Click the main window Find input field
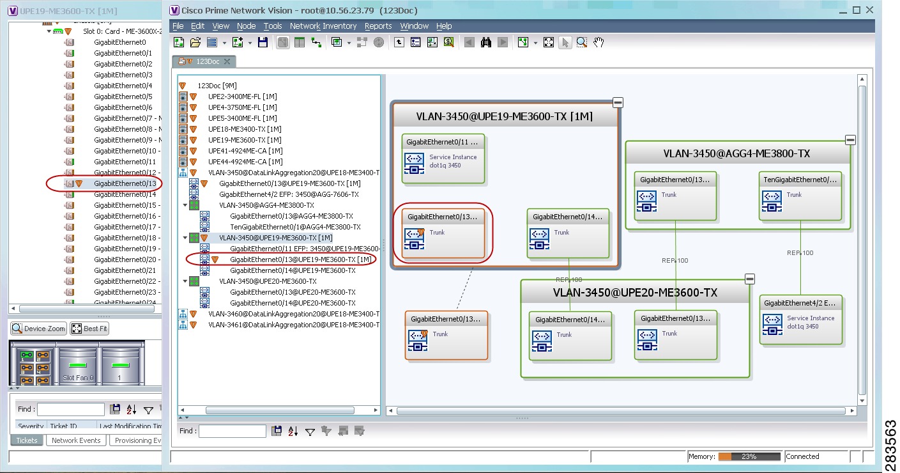This screenshot has width=900, height=473. tap(232, 431)
